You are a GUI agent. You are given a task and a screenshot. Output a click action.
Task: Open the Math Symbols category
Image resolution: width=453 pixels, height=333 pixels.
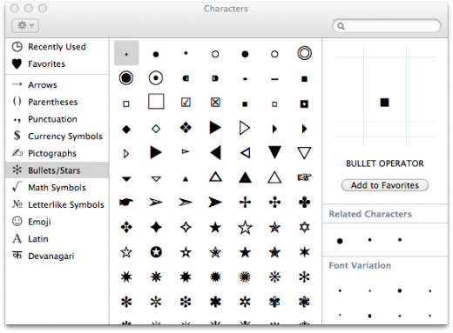point(57,187)
